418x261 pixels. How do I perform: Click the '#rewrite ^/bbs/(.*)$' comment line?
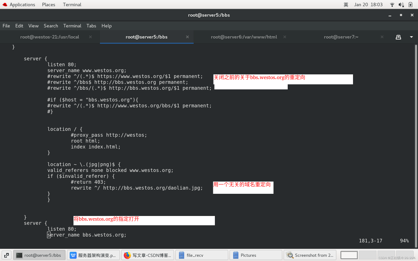(130, 88)
